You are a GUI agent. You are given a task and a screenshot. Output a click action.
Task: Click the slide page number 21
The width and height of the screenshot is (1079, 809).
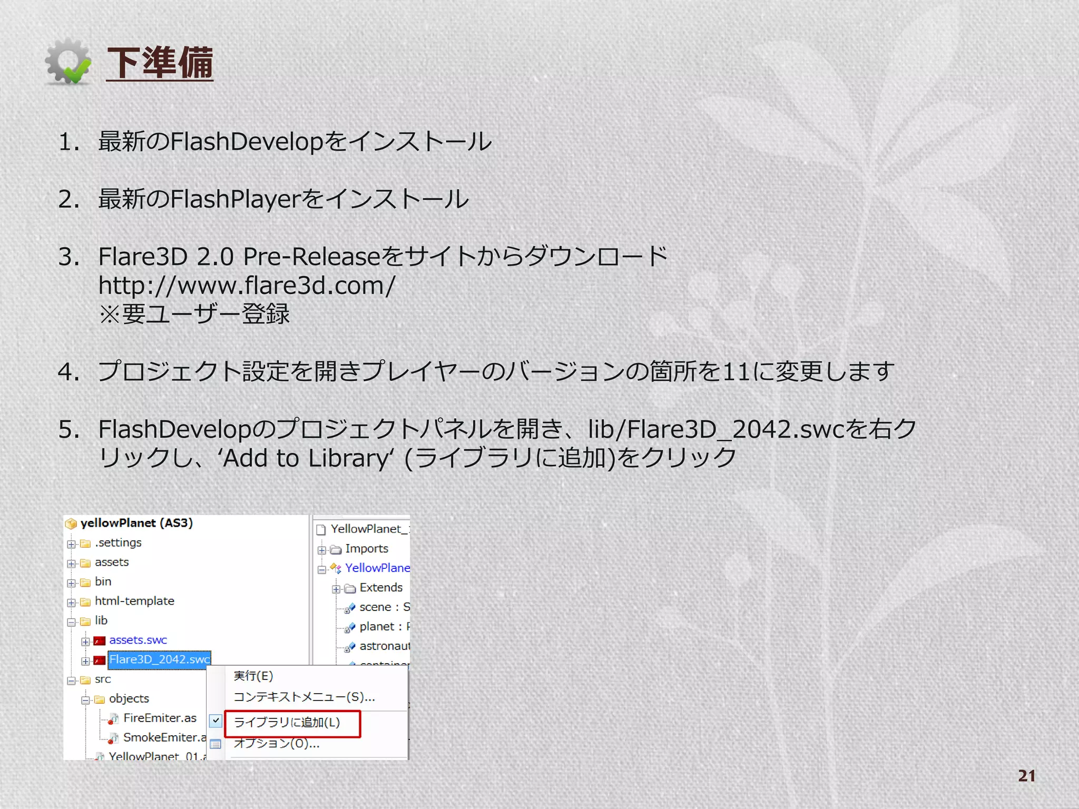(1027, 776)
